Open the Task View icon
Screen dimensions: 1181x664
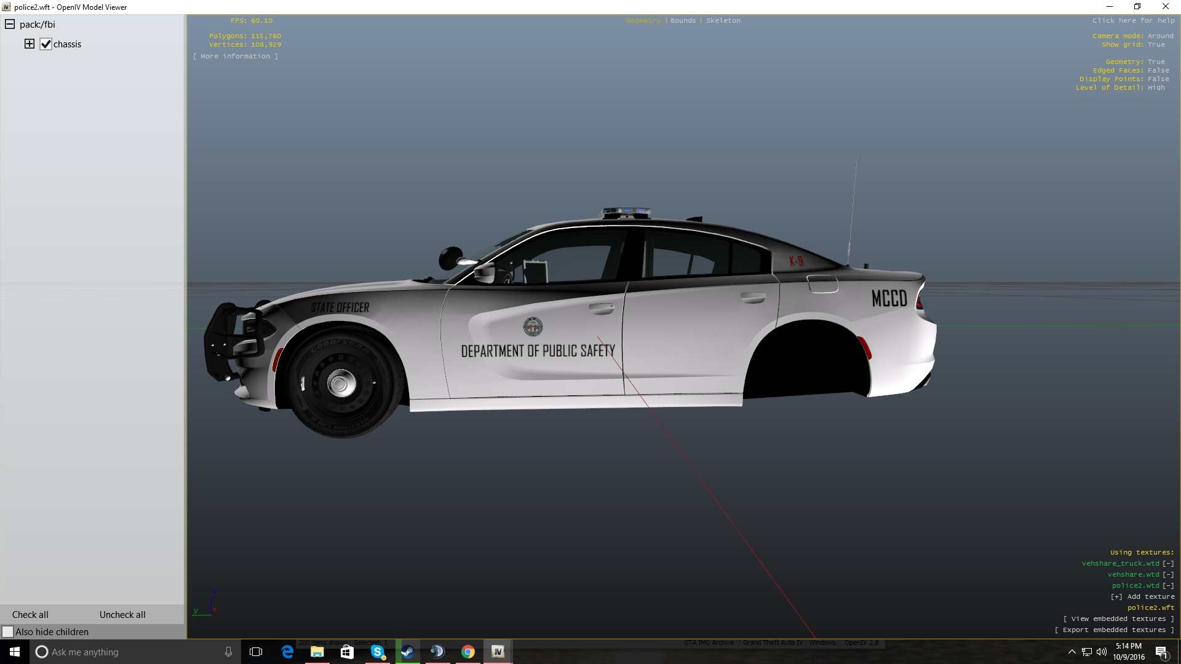256,652
